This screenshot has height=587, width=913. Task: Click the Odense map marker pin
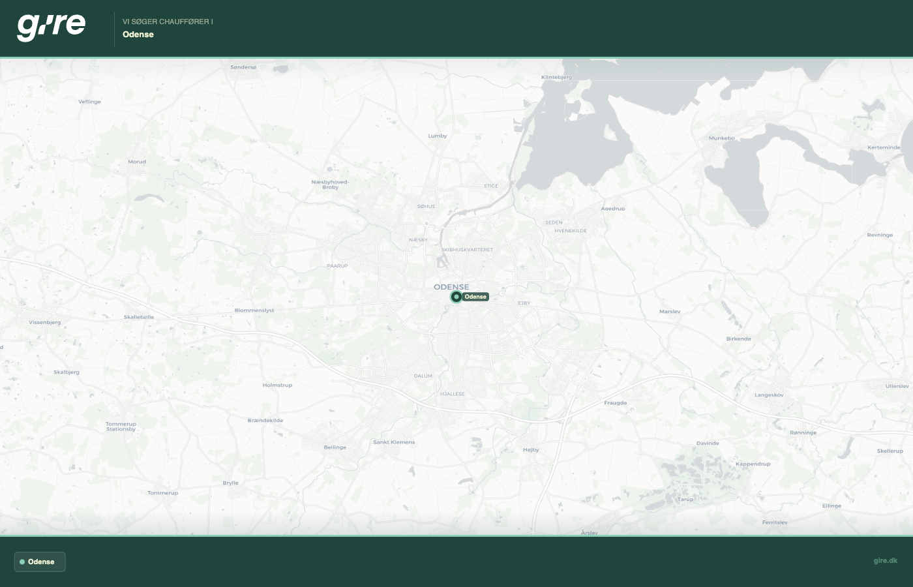click(456, 297)
